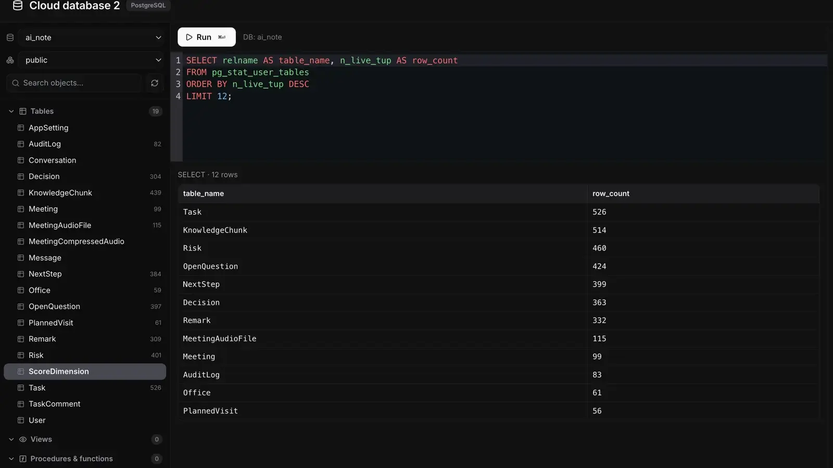This screenshot has height=468, width=833.
Task: Click the refresh objects icon
Action: point(155,83)
